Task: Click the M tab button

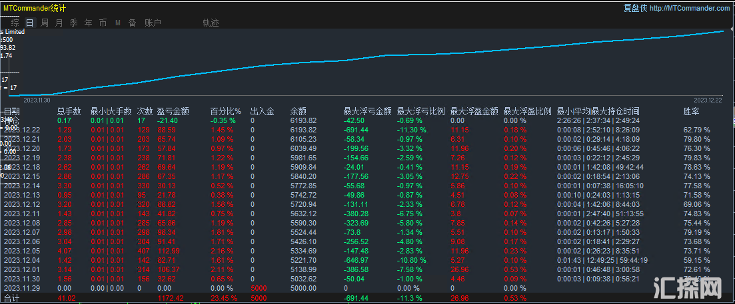Action: tap(118, 23)
